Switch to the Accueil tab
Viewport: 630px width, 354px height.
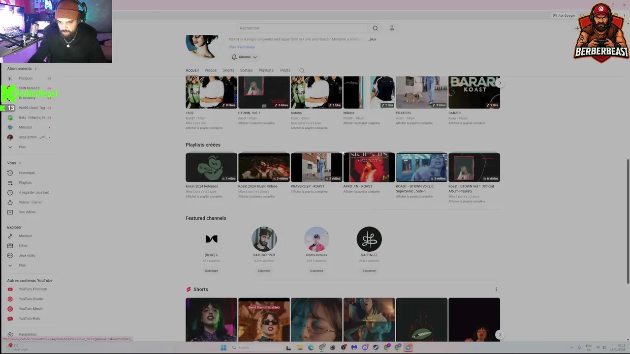(192, 70)
